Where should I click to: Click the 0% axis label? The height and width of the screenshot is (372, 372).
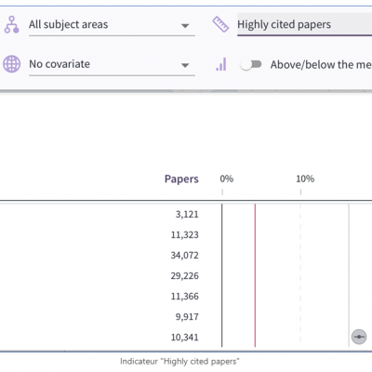coord(227,179)
